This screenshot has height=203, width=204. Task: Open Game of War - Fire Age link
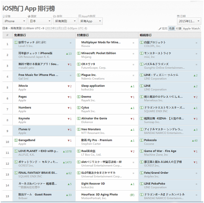(160, 151)
